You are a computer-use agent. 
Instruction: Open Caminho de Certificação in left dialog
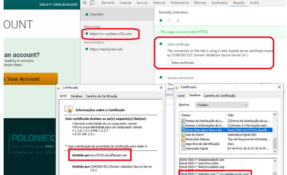[x=101, y=96]
